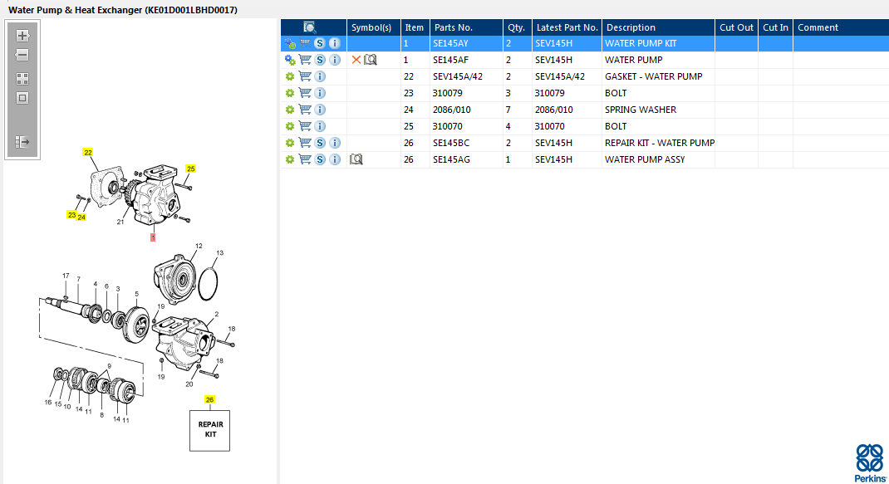
Task: Add spring washer 2086/010 to cart
Action: (305, 110)
